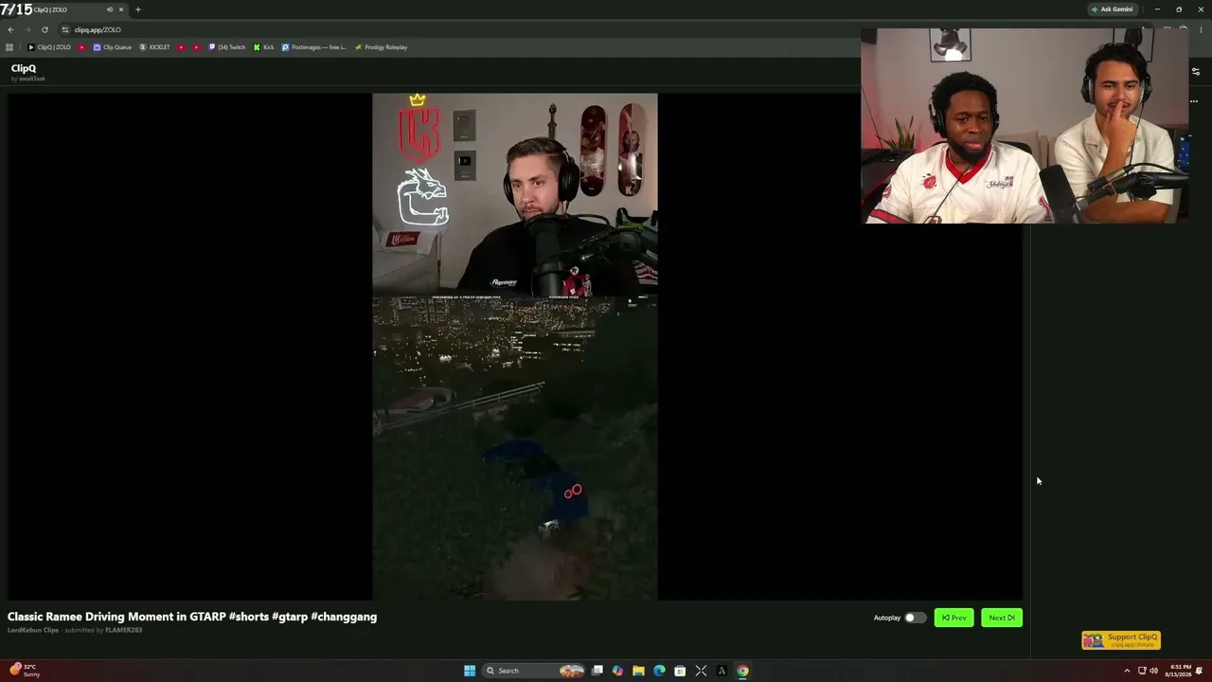
Task: Open a new browser tab
Action: (138, 9)
